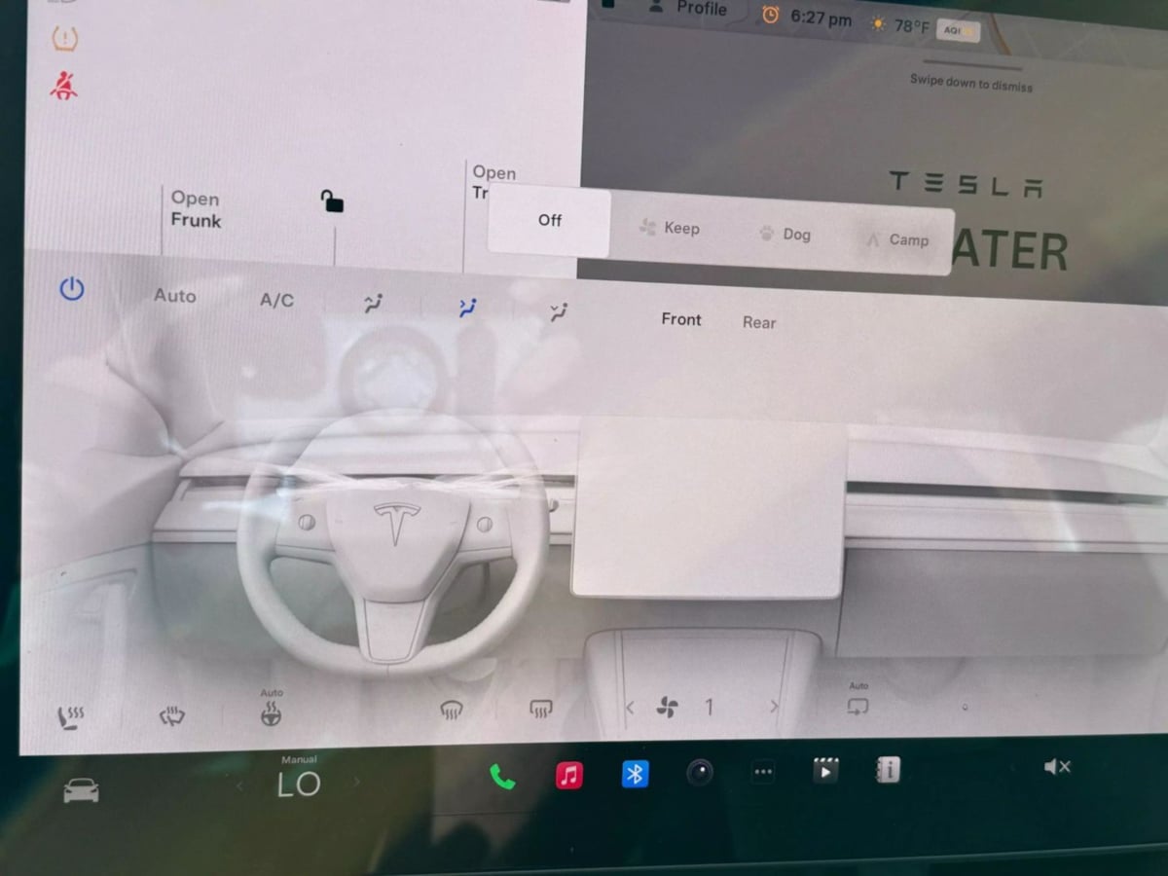Decrease fan speed with left arrow
Image resolution: width=1168 pixels, height=876 pixels.
coord(630,708)
